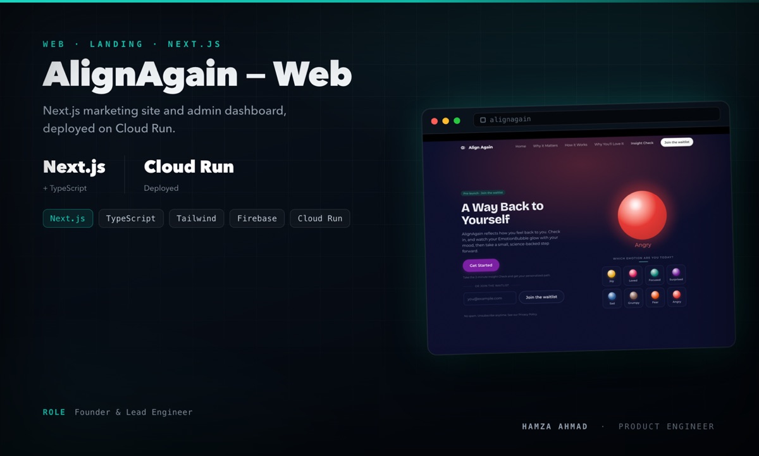Image resolution: width=759 pixels, height=456 pixels.
Task: Click the green maximize dot of the browser mockup
Action: [457, 120]
